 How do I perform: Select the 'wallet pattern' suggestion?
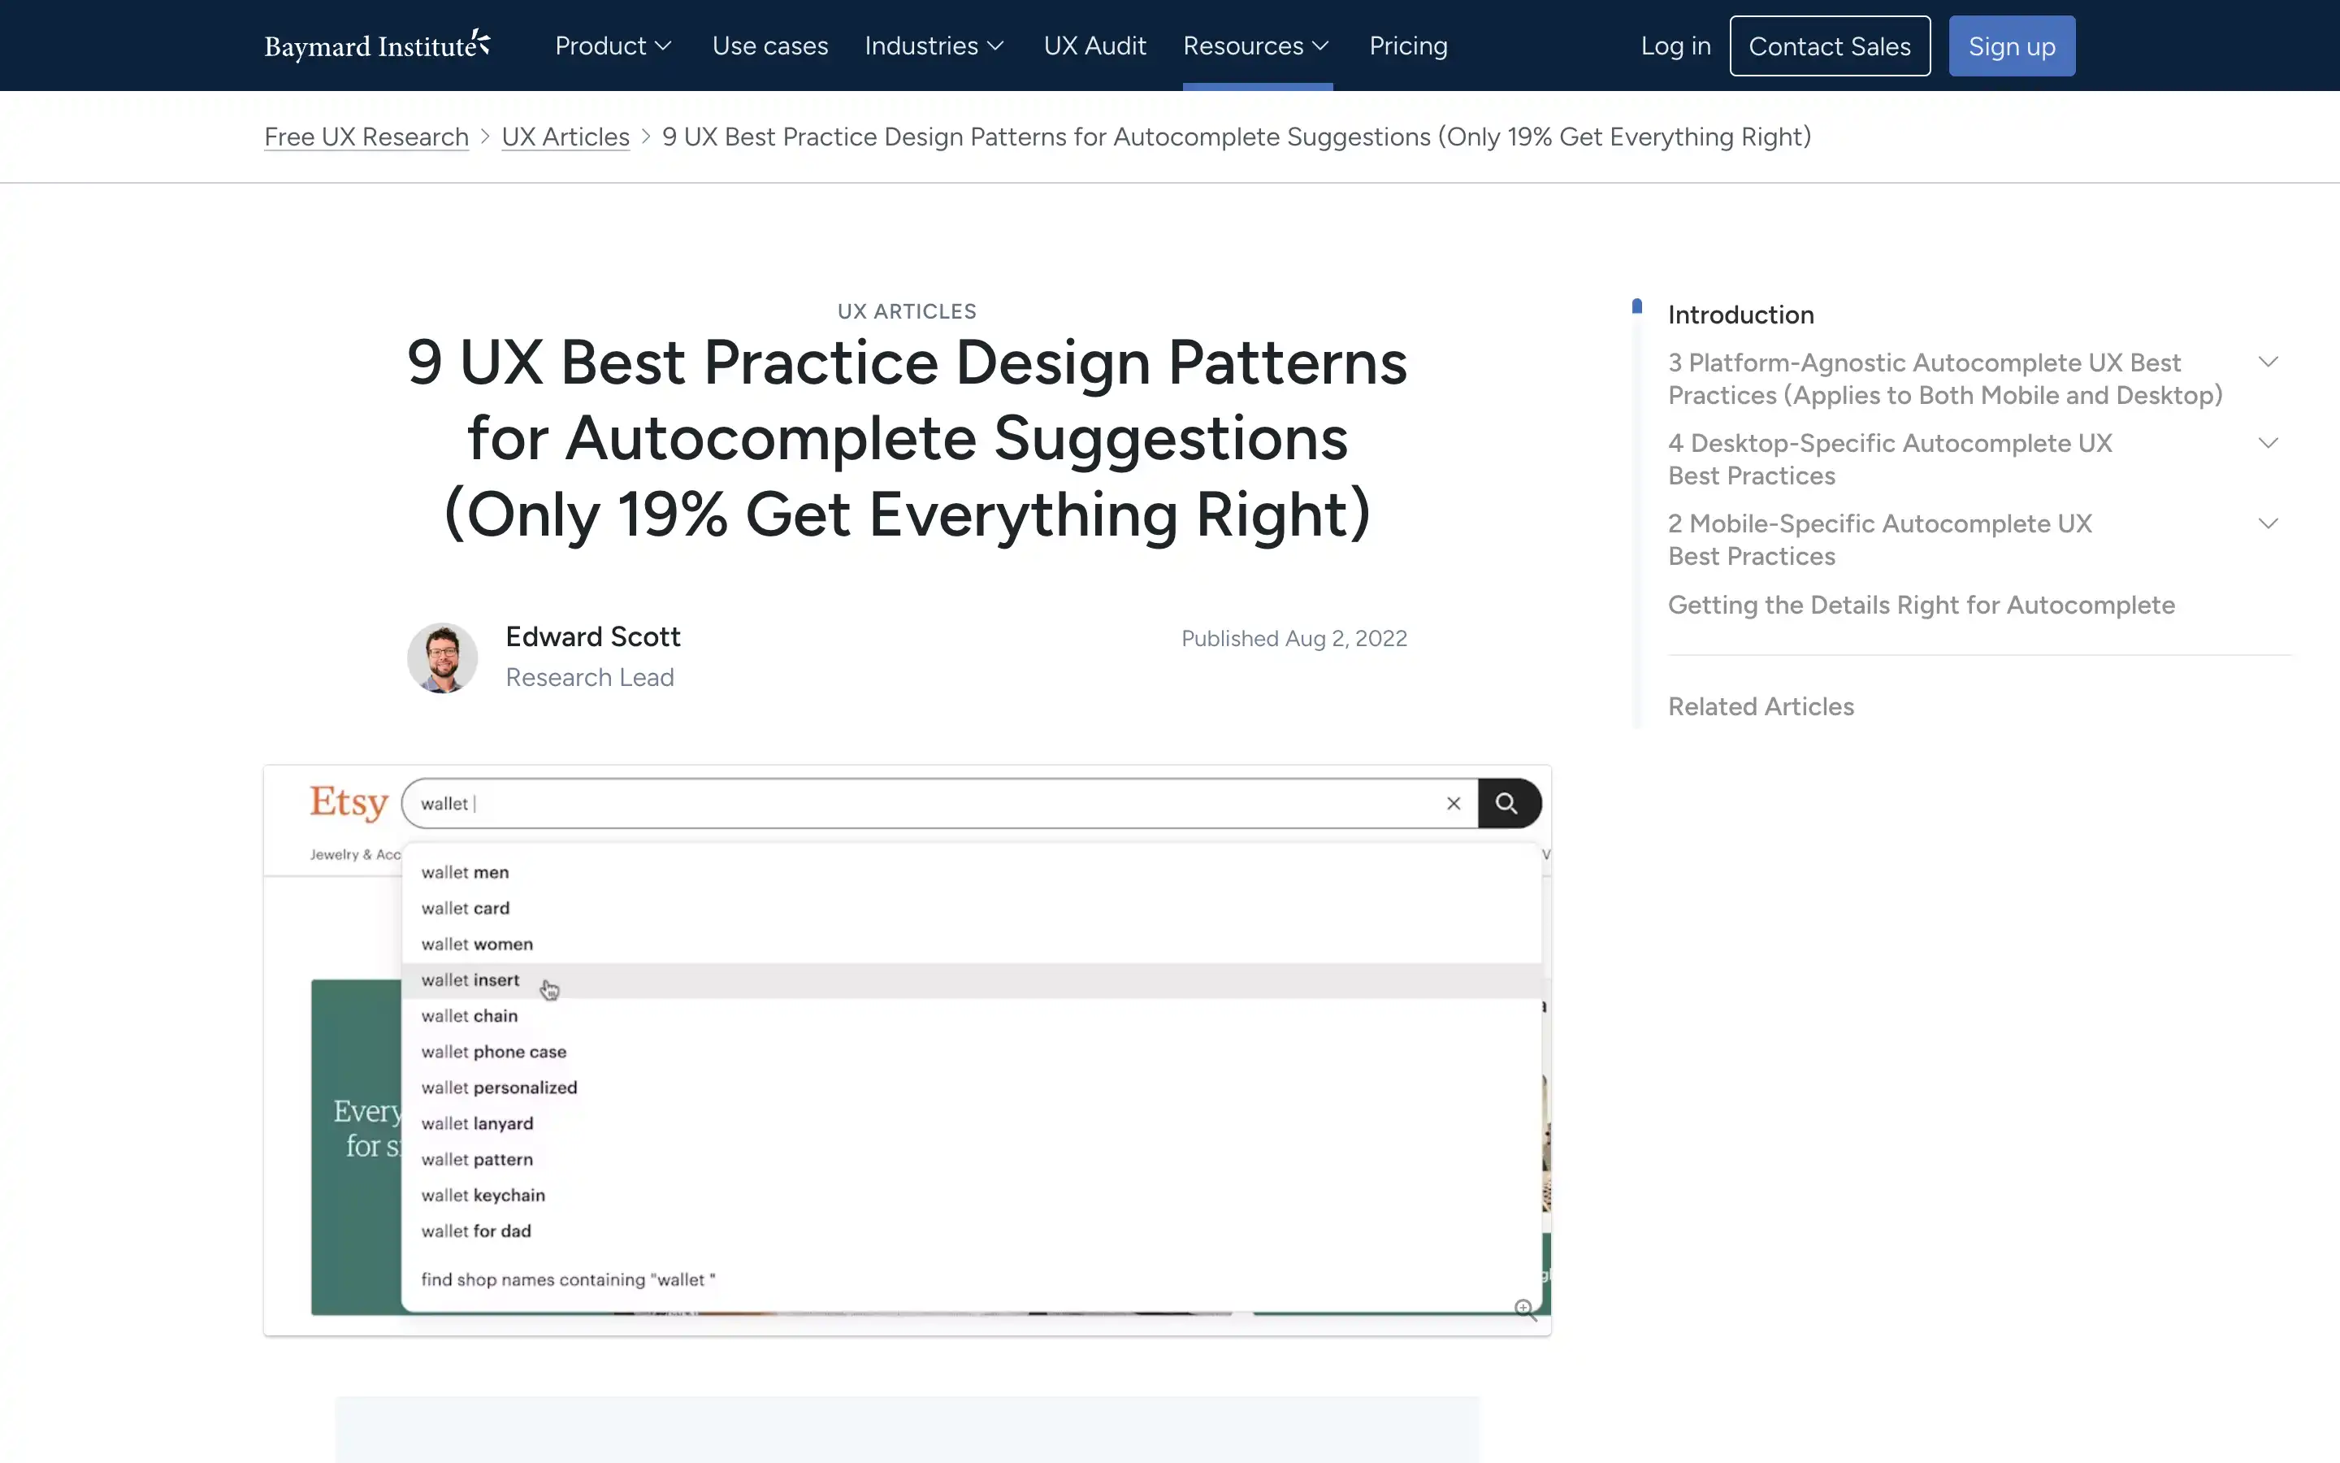point(971,1159)
